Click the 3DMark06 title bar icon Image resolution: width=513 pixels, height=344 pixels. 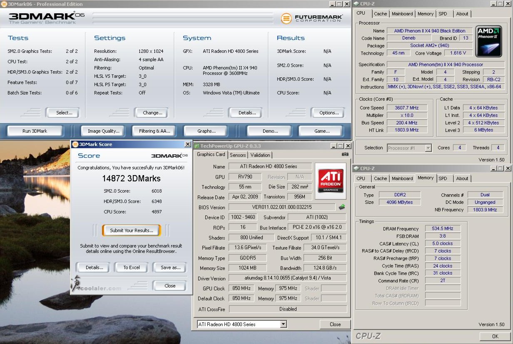4,4
